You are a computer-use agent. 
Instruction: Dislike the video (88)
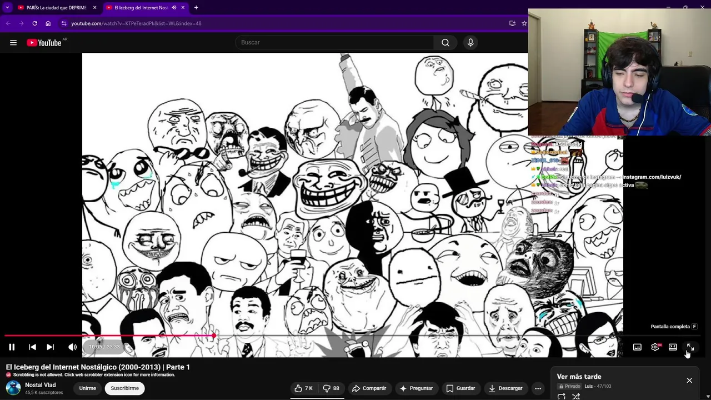tap(331, 388)
